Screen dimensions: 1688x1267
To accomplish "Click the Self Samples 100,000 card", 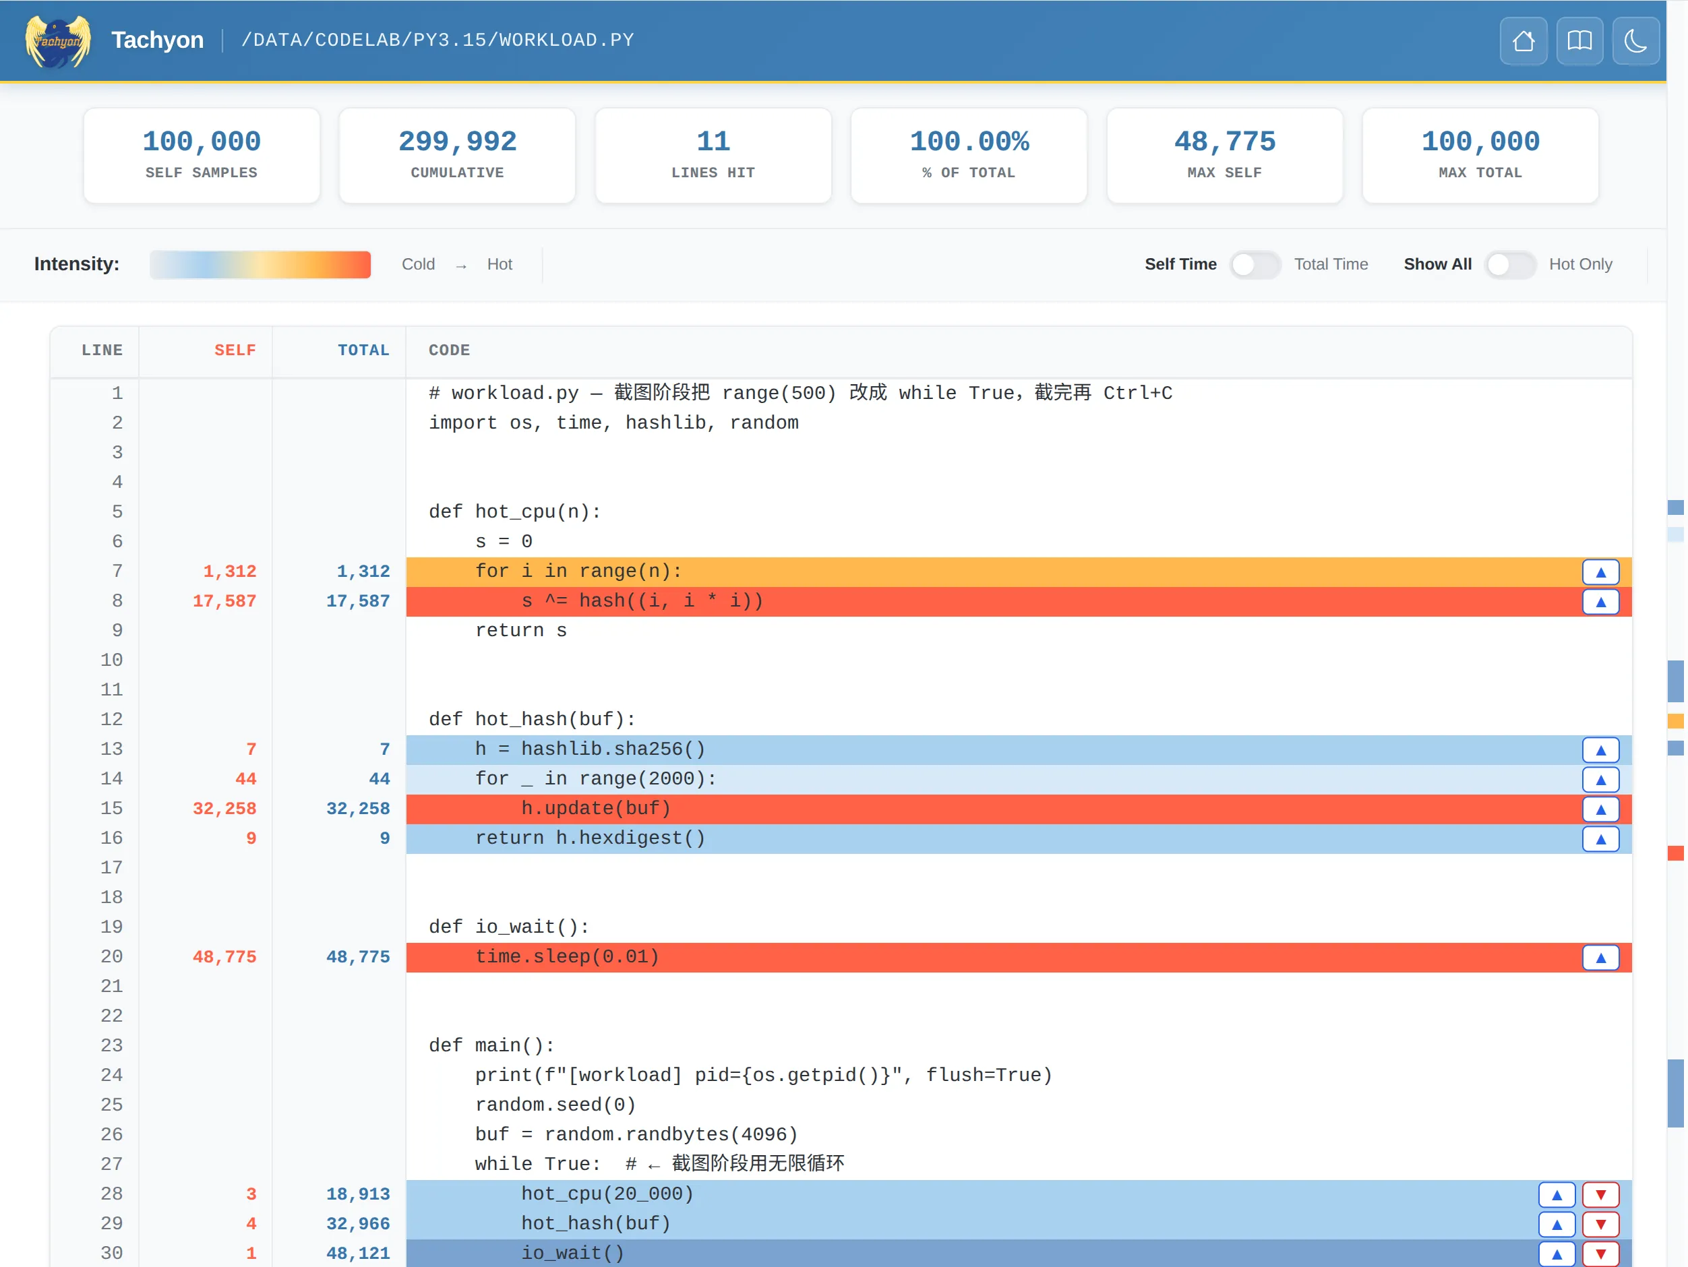I will click(202, 156).
